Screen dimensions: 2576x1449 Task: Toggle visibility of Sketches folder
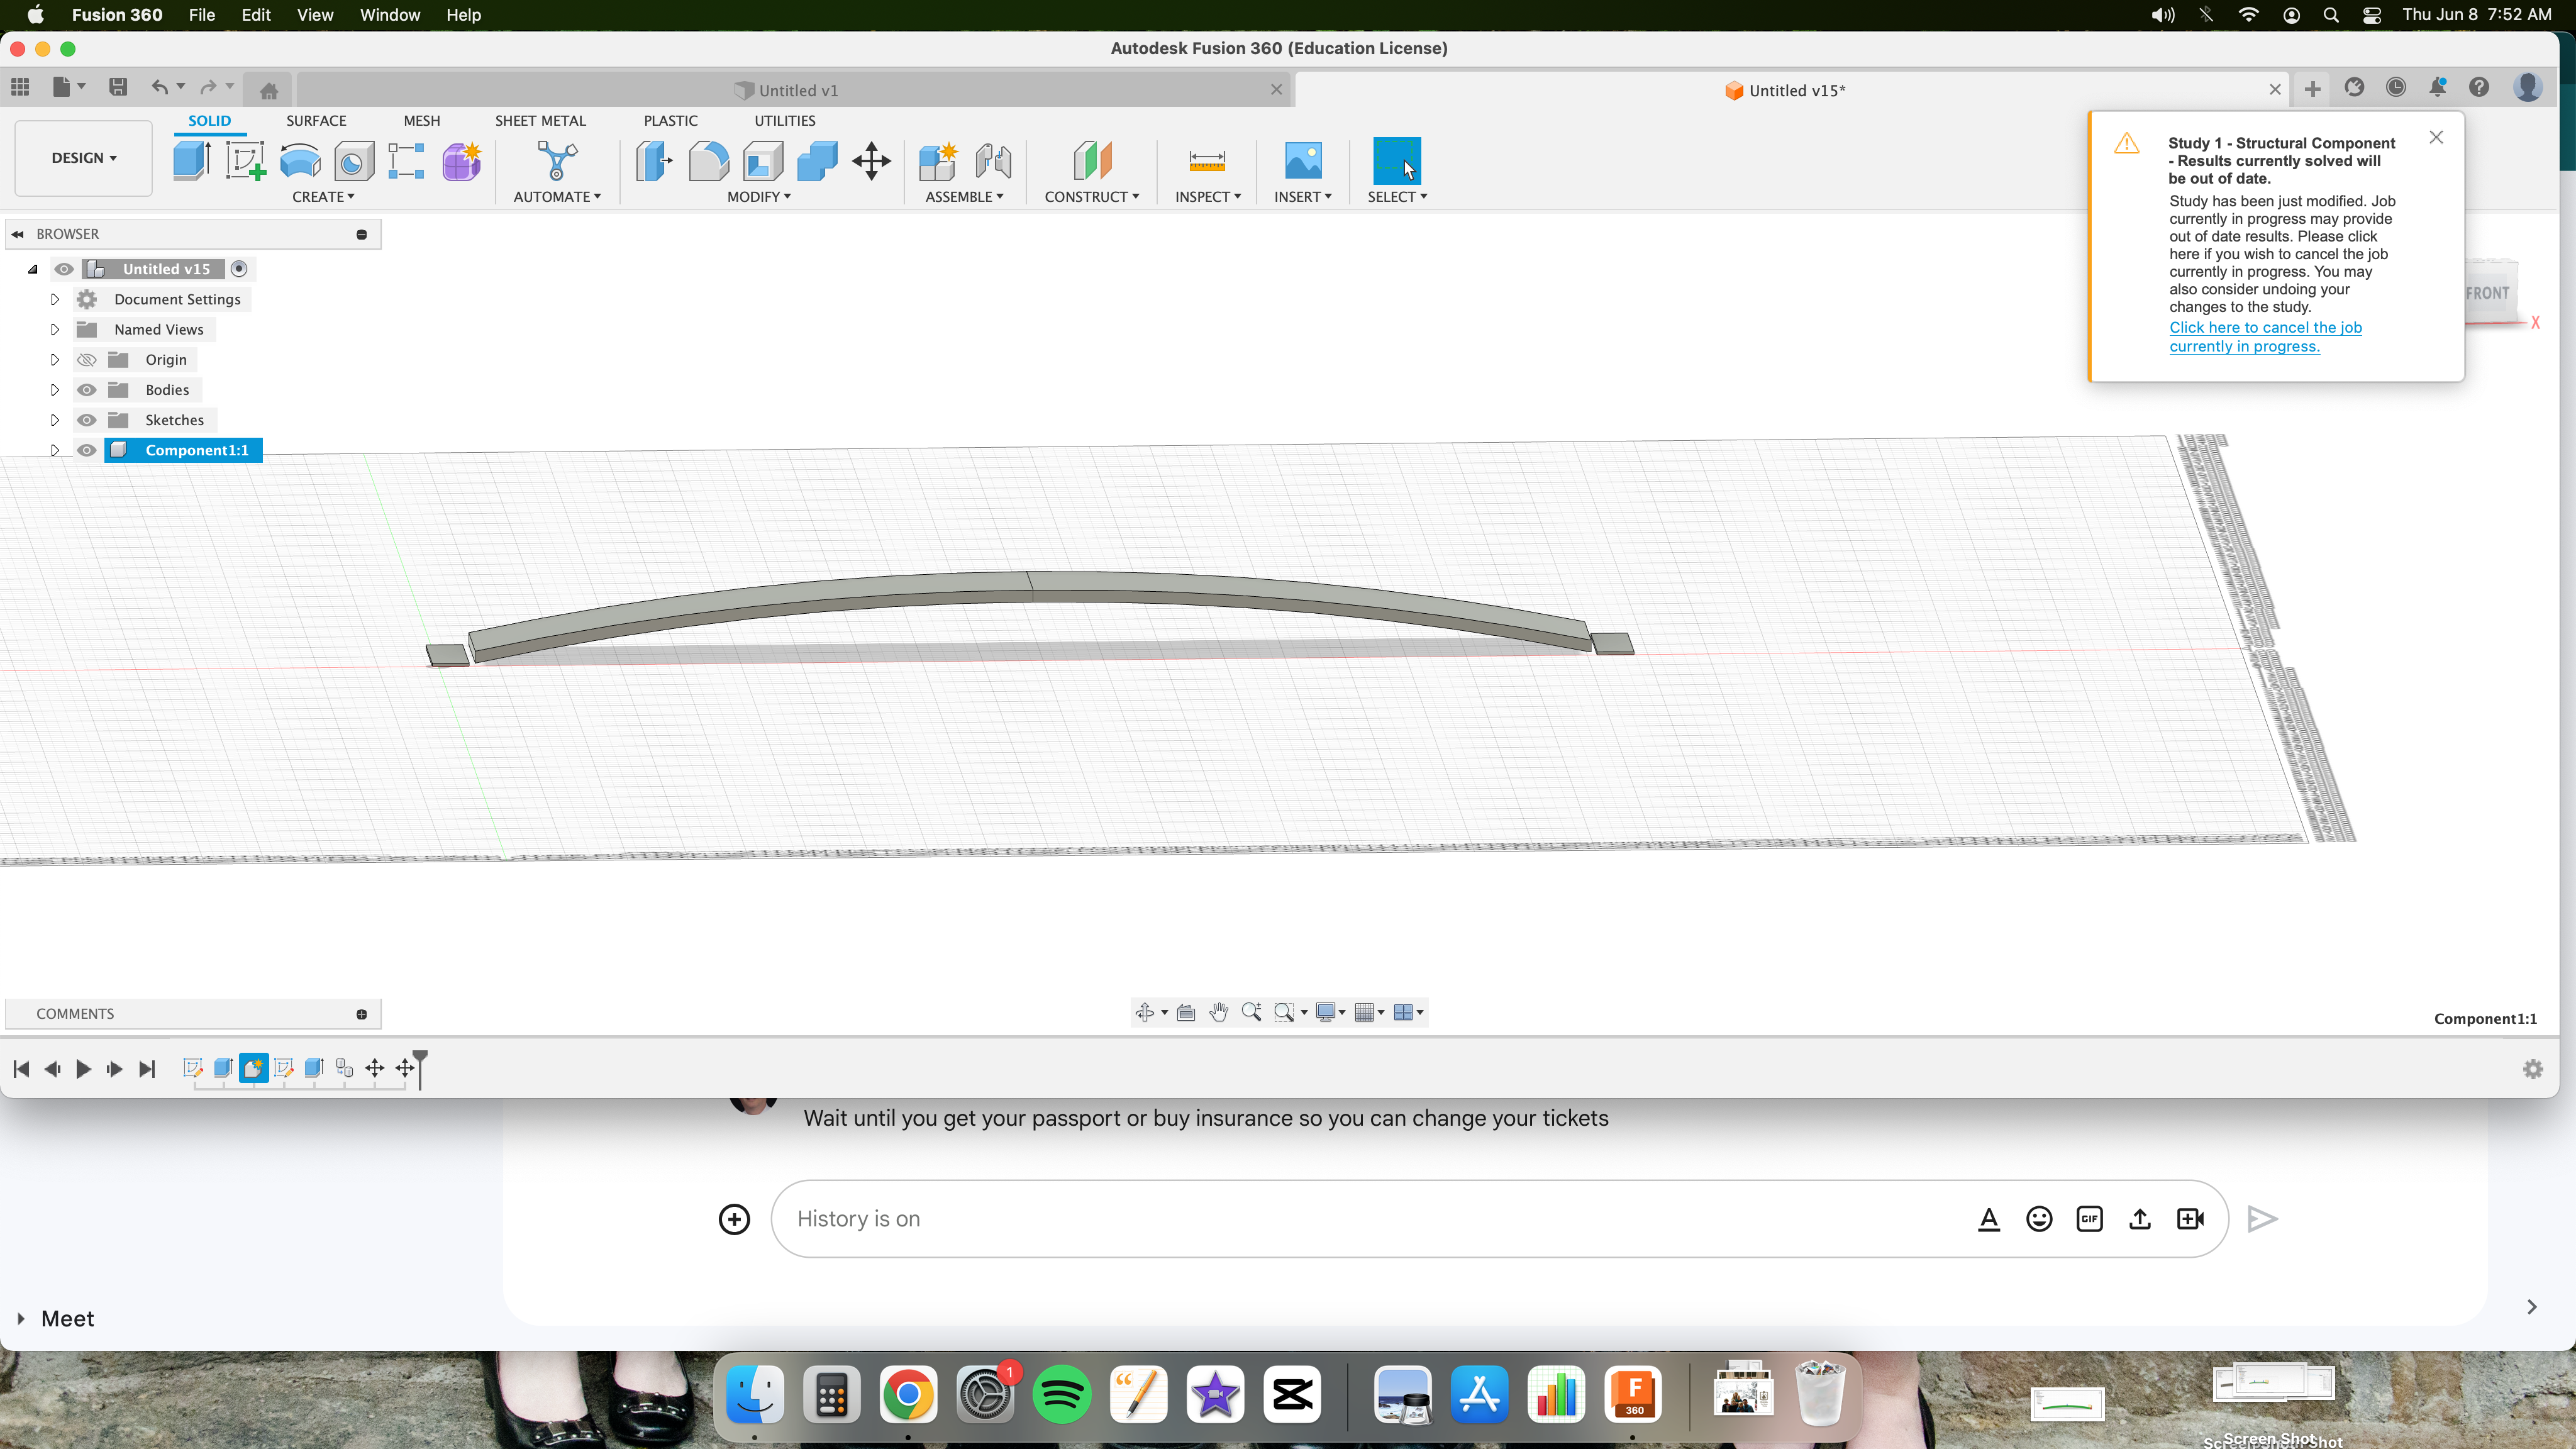[87, 419]
